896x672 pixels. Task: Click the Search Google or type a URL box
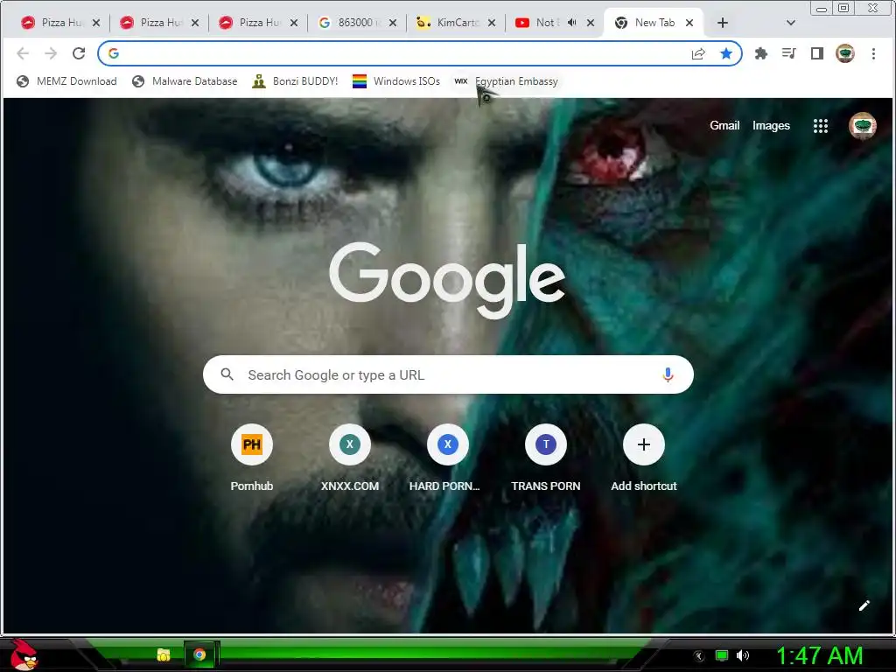448,374
